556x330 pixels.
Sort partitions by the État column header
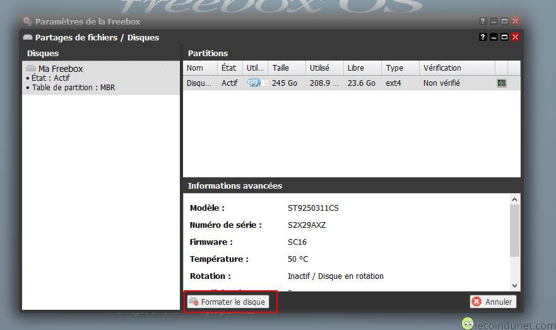point(230,68)
